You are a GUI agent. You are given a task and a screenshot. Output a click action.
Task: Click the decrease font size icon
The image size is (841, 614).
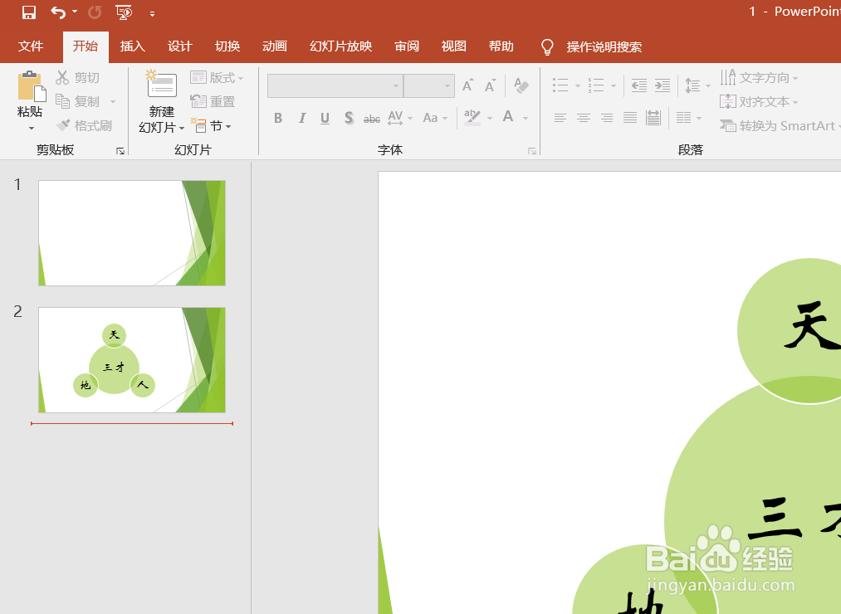tap(490, 85)
